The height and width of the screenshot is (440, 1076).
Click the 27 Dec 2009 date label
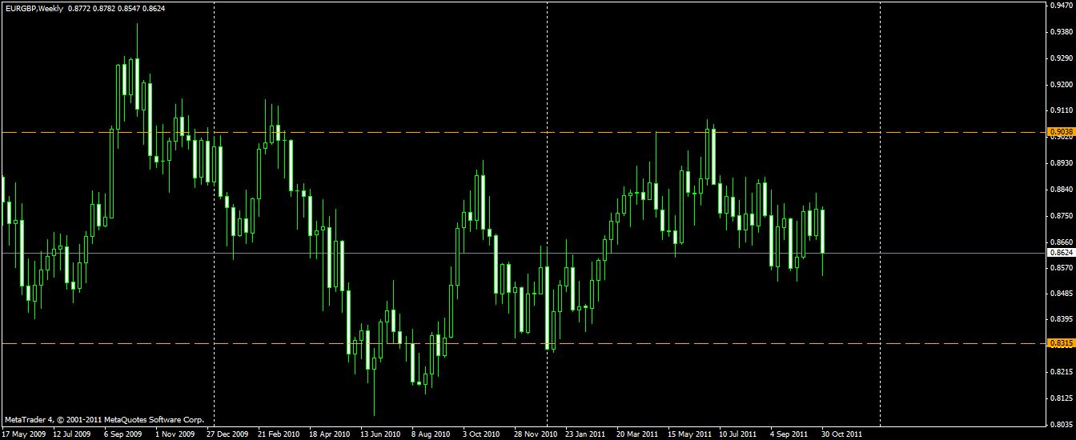click(x=227, y=434)
